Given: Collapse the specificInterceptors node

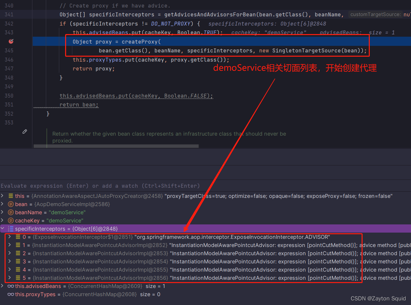Looking at the screenshot, I should (x=2, y=229).
